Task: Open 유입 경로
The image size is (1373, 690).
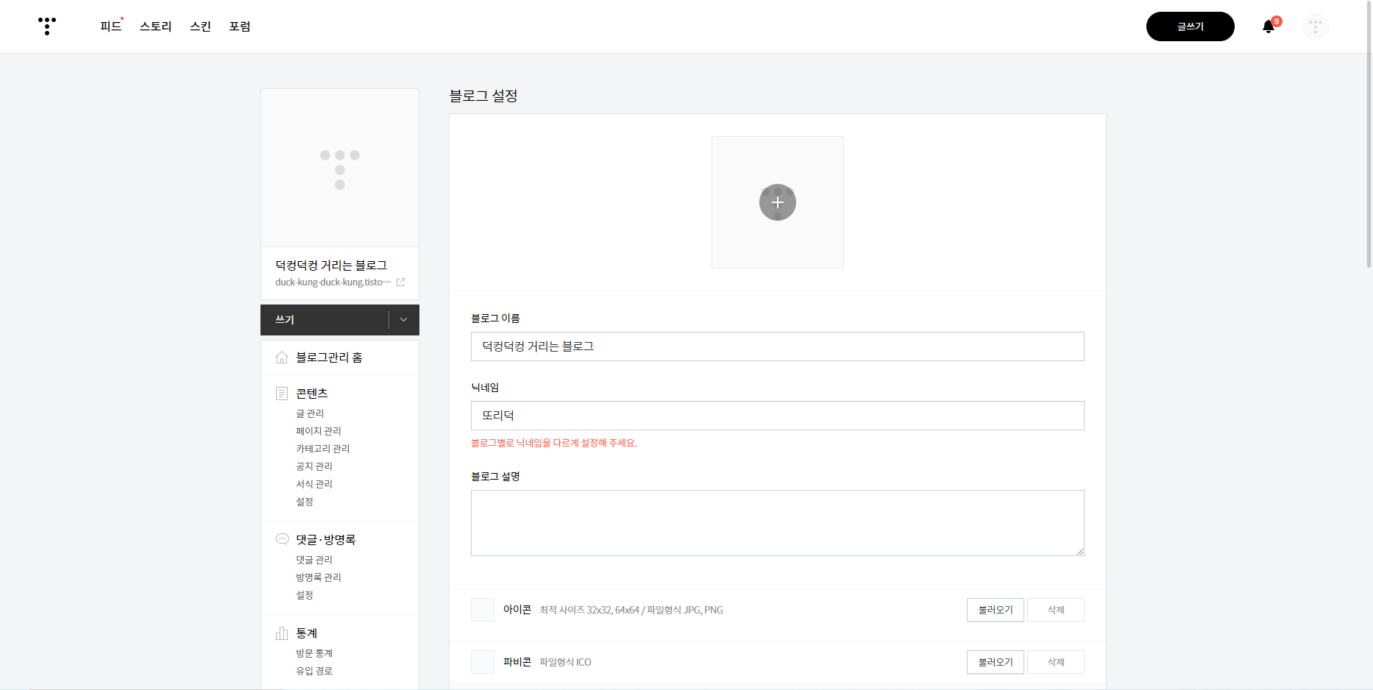Action: [314, 671]
